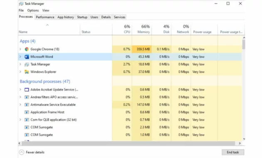The height and width of the screenshot is (158, 262).
Task: Click the Com for QLB application icon
Action: pyautogui.click(x=27, y=120)
